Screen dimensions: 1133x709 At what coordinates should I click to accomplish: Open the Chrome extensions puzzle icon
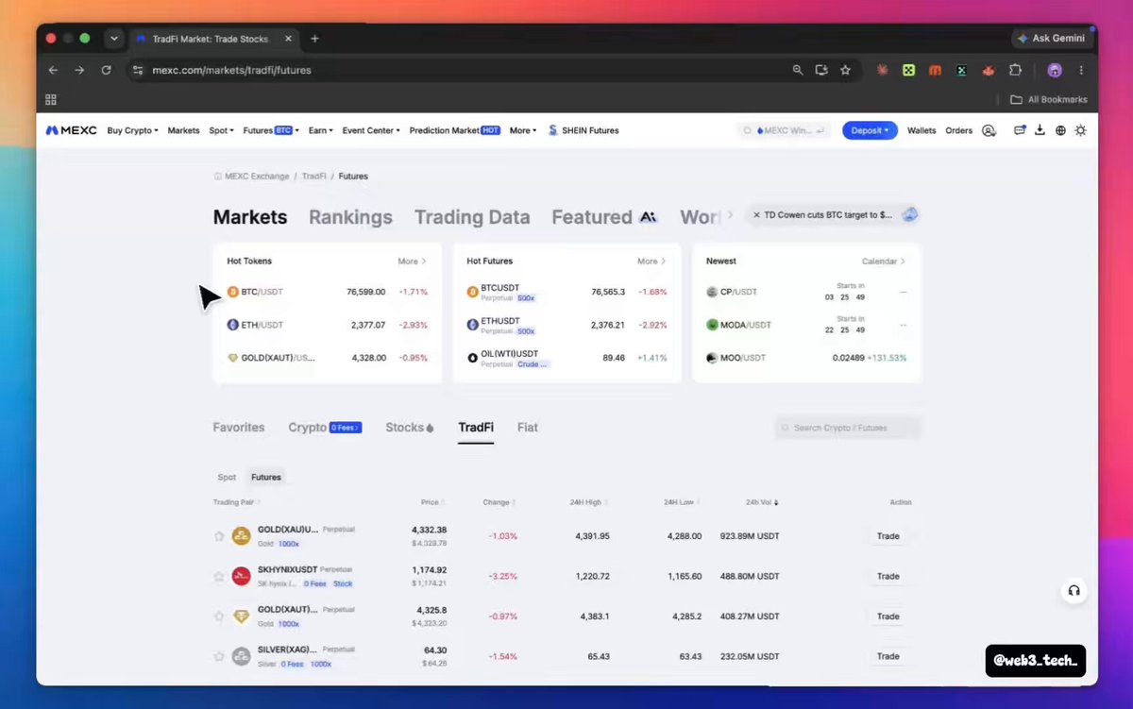[1015, 70]
